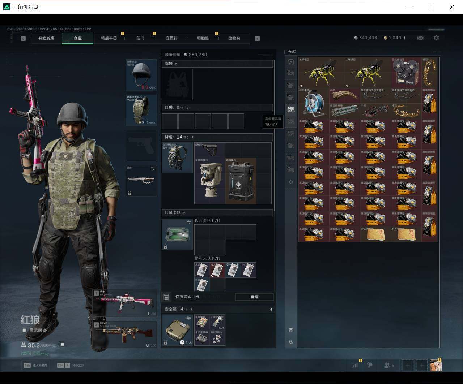Click the 管理 button
The height and width of the screenshot is (384, 463).
coord(254,297)
